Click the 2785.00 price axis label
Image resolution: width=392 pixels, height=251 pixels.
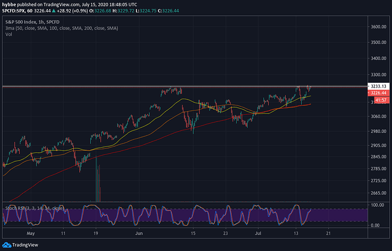point(378,169)
